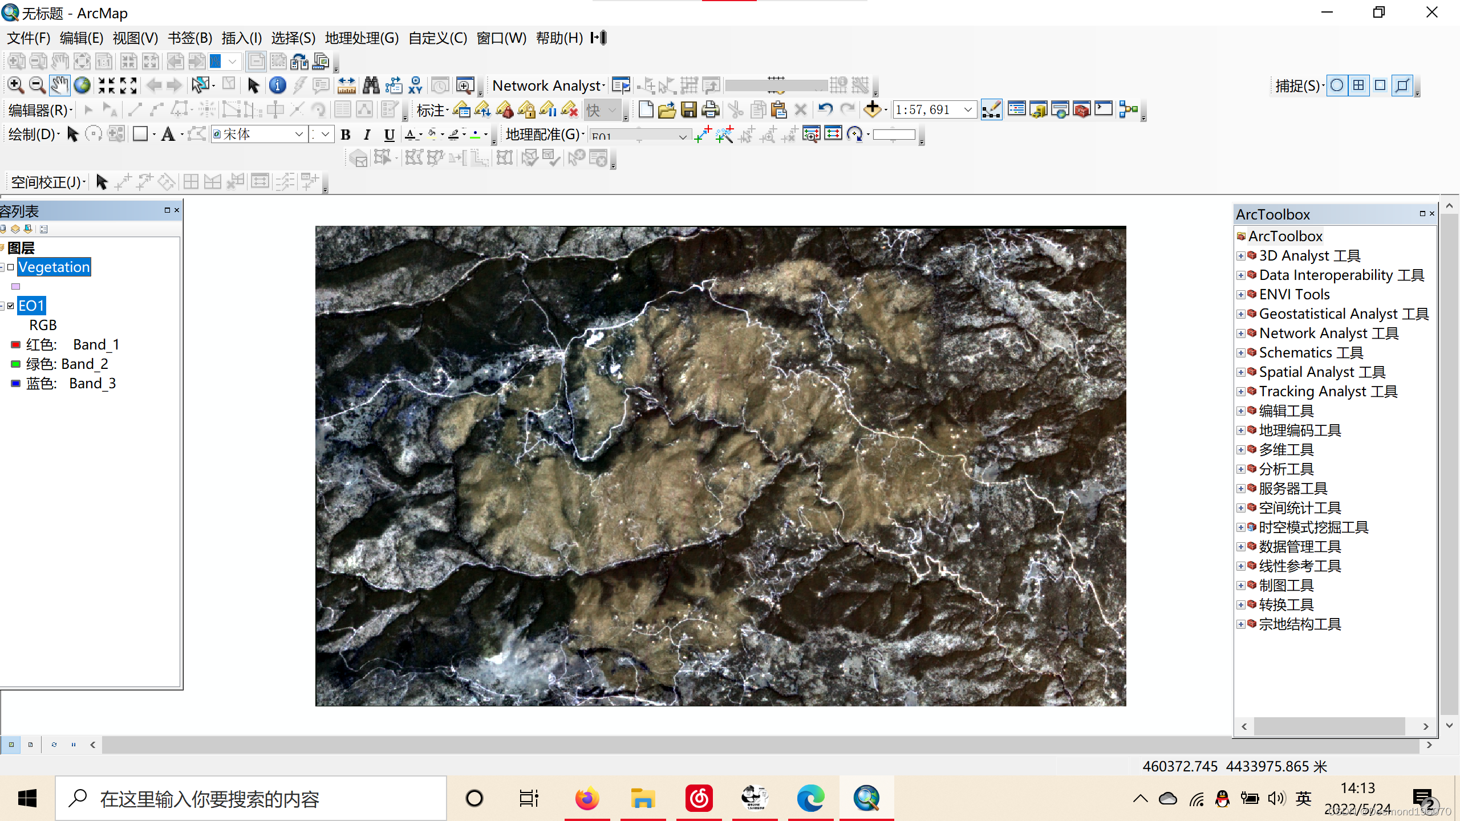Expand the Spatial Analyst tools node
1460x821 pixels.
click(x=1240, y=372)
